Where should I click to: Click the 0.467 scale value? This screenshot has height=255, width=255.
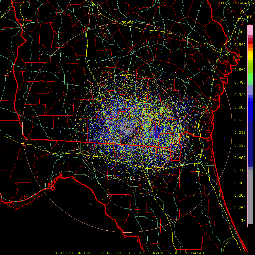pyautogui.click(x=240, y=158)
